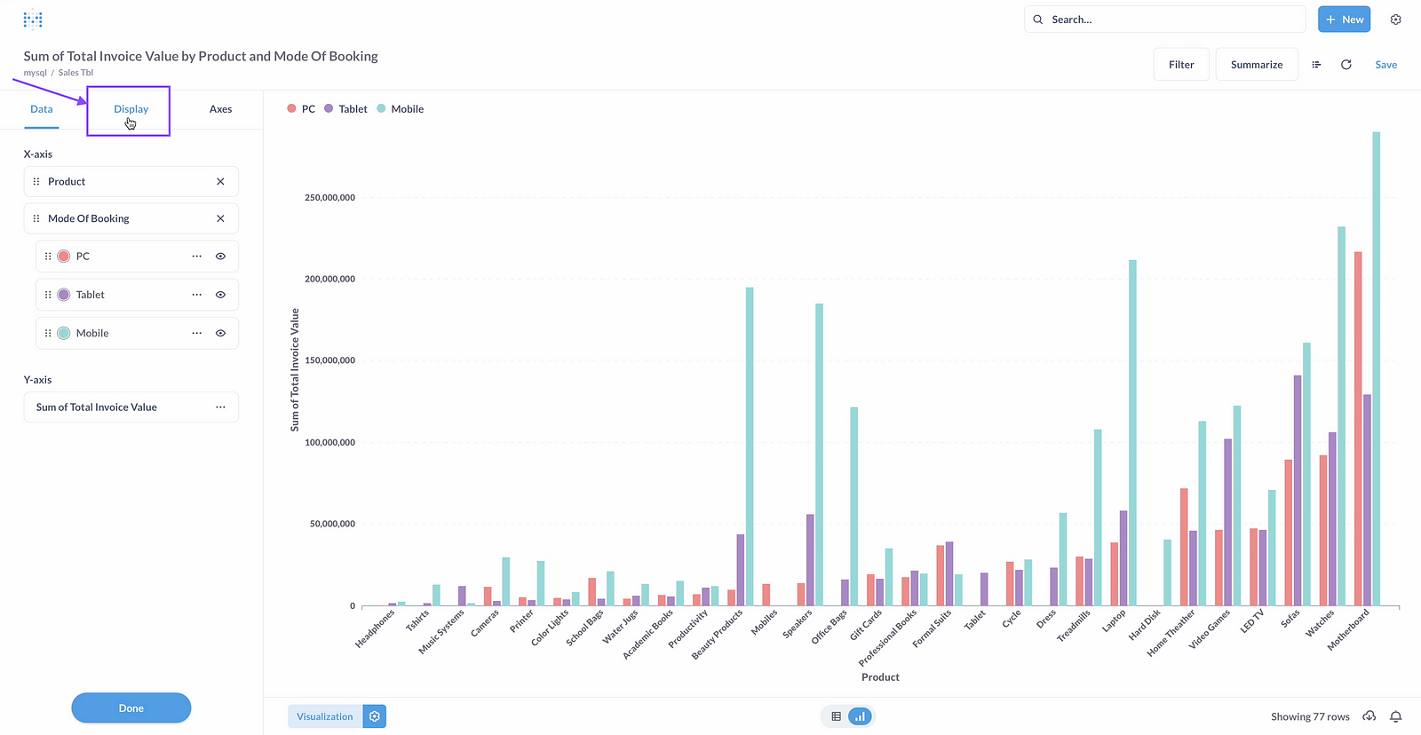Open Mobile series more options
Viewport: 1421px width, 735px height.
196,334
